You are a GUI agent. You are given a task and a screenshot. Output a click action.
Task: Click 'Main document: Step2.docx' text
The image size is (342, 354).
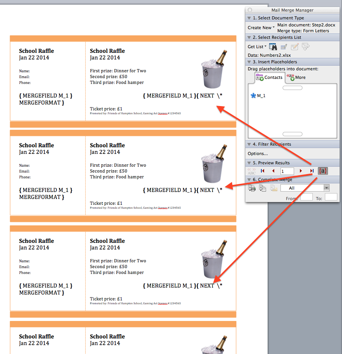(306, 25)
